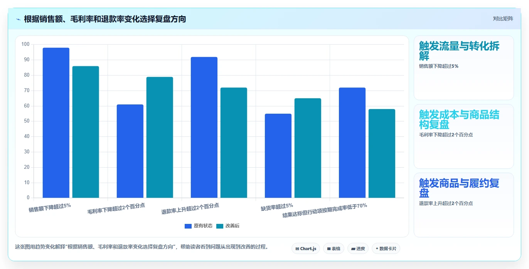Click the 原有状态 legend label
The width and height of the screenshot is (529, 269).
[x=203, y=226]
